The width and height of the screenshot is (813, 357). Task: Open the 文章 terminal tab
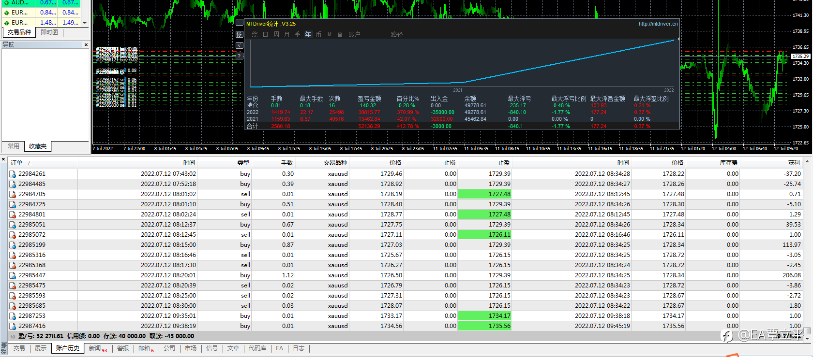click(233, 348)
